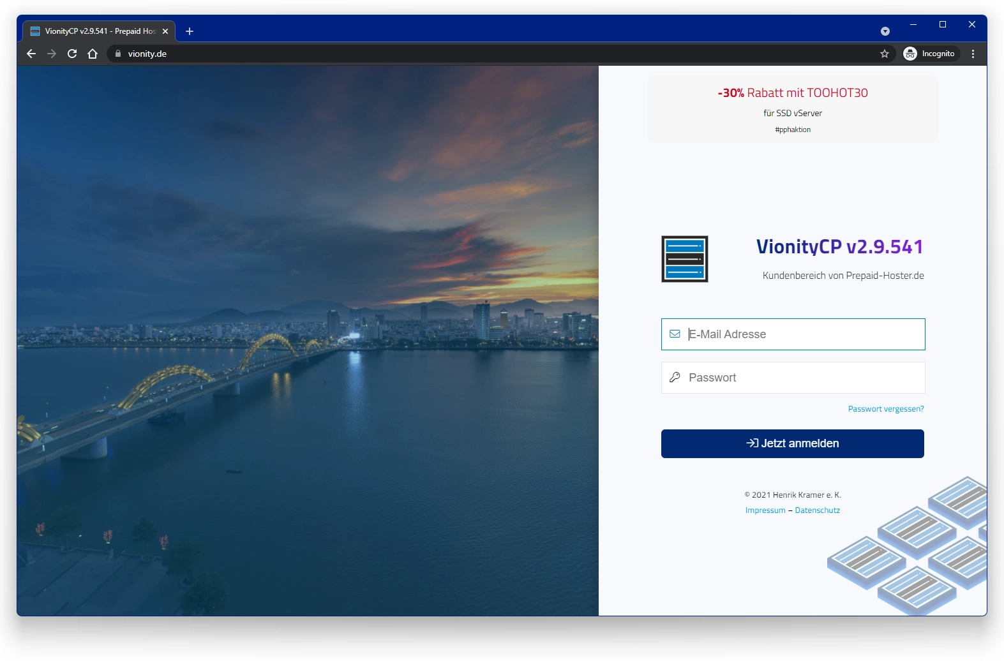Focus the E-Mail Adresse input field
The width and height of the screenshot is (1004, 661).
pos(793,334)
